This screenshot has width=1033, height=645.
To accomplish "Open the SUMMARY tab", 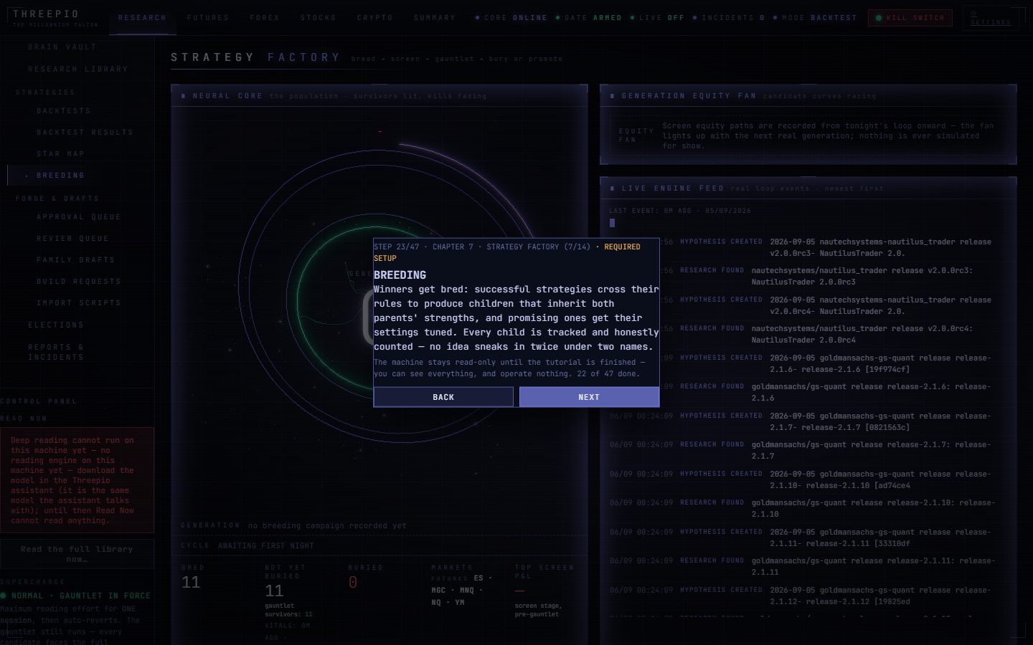I will tap(435, 18).
